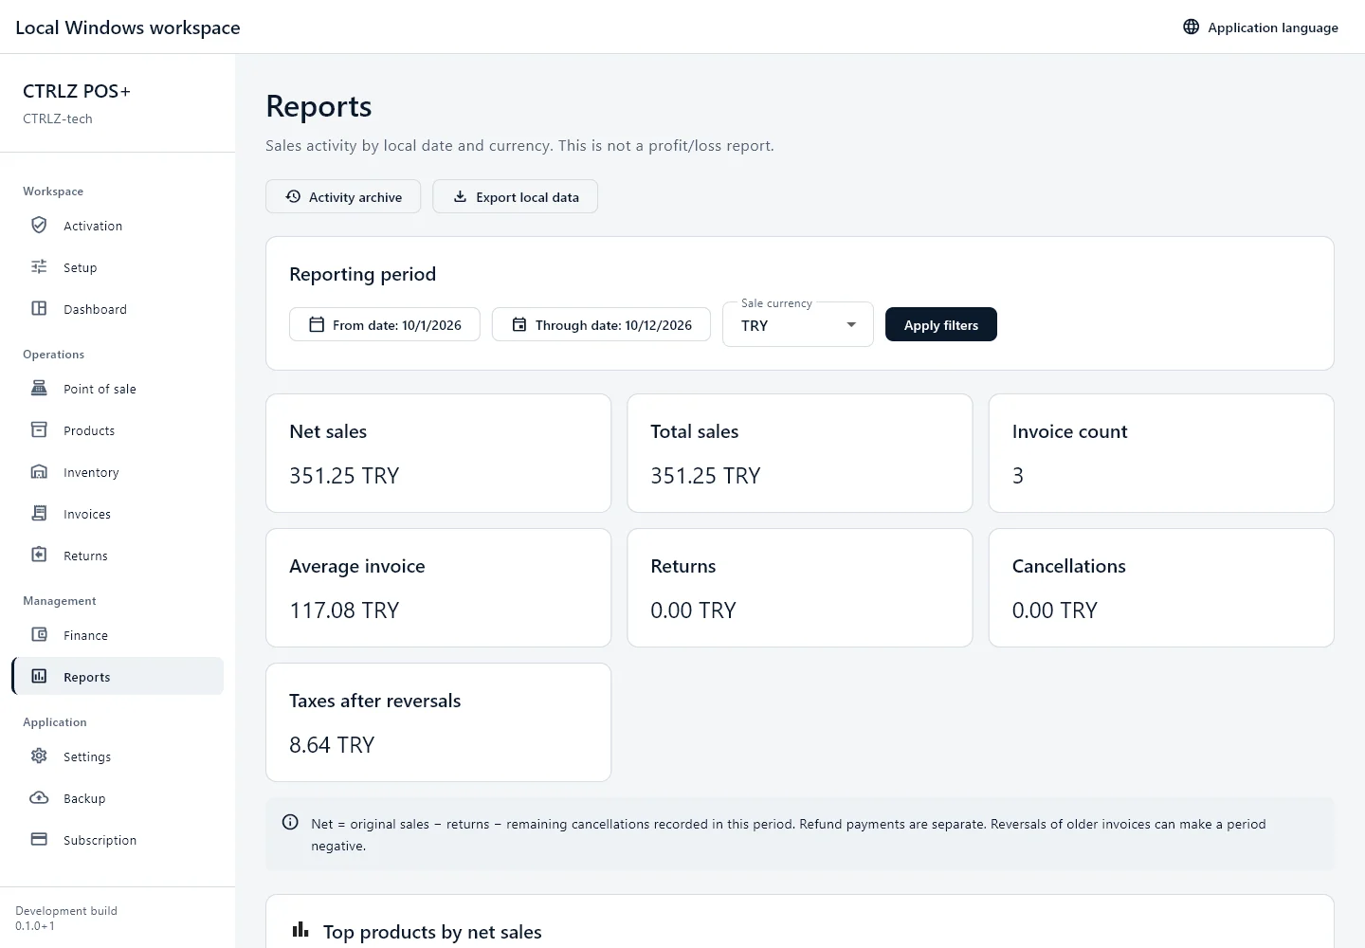Click the download icon on Export local data
The width and height of the screenshot is (1365, 948).
(460, 197)
